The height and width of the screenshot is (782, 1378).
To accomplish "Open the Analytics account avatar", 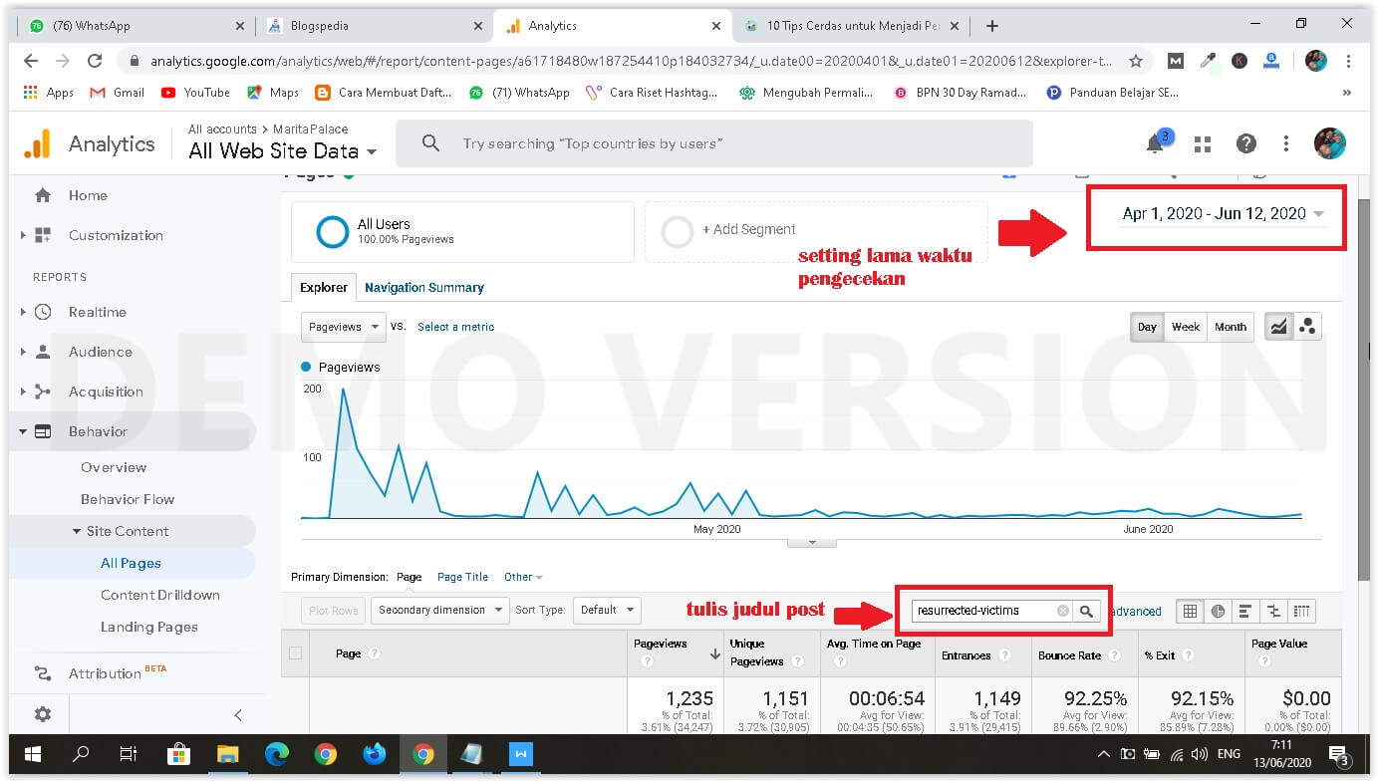I will pyautogui.click(x=1330, y=143).
